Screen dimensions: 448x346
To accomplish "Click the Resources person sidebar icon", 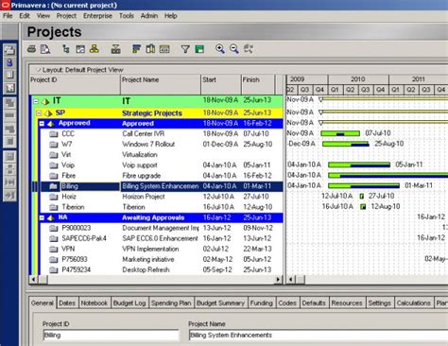I will [9, 62].
